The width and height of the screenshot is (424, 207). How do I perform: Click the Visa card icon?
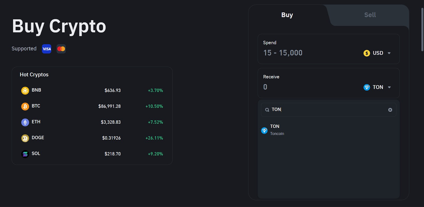pos(47,49)
